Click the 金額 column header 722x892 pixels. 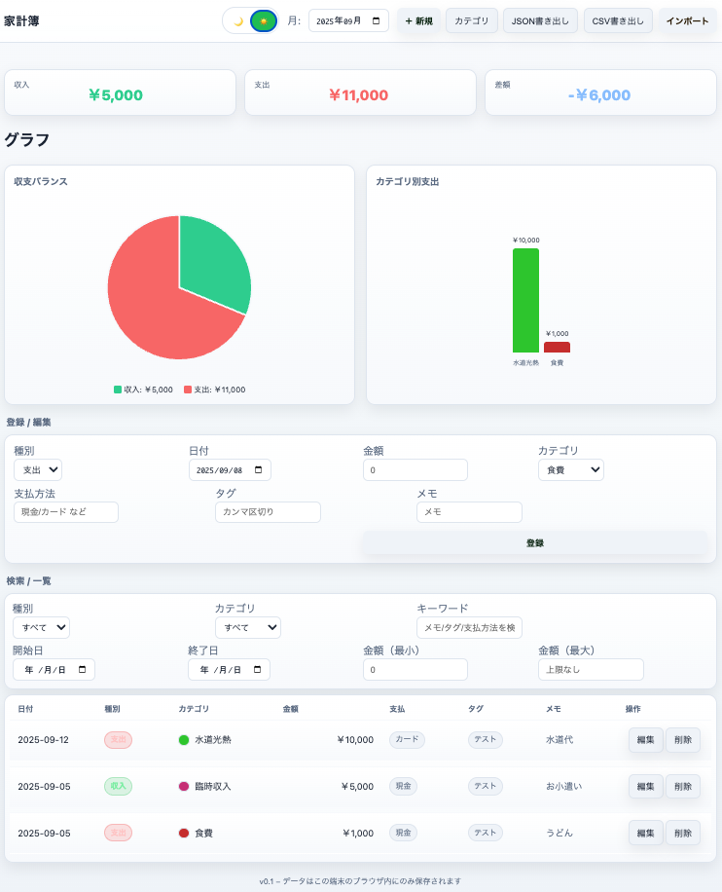[291, 709]
